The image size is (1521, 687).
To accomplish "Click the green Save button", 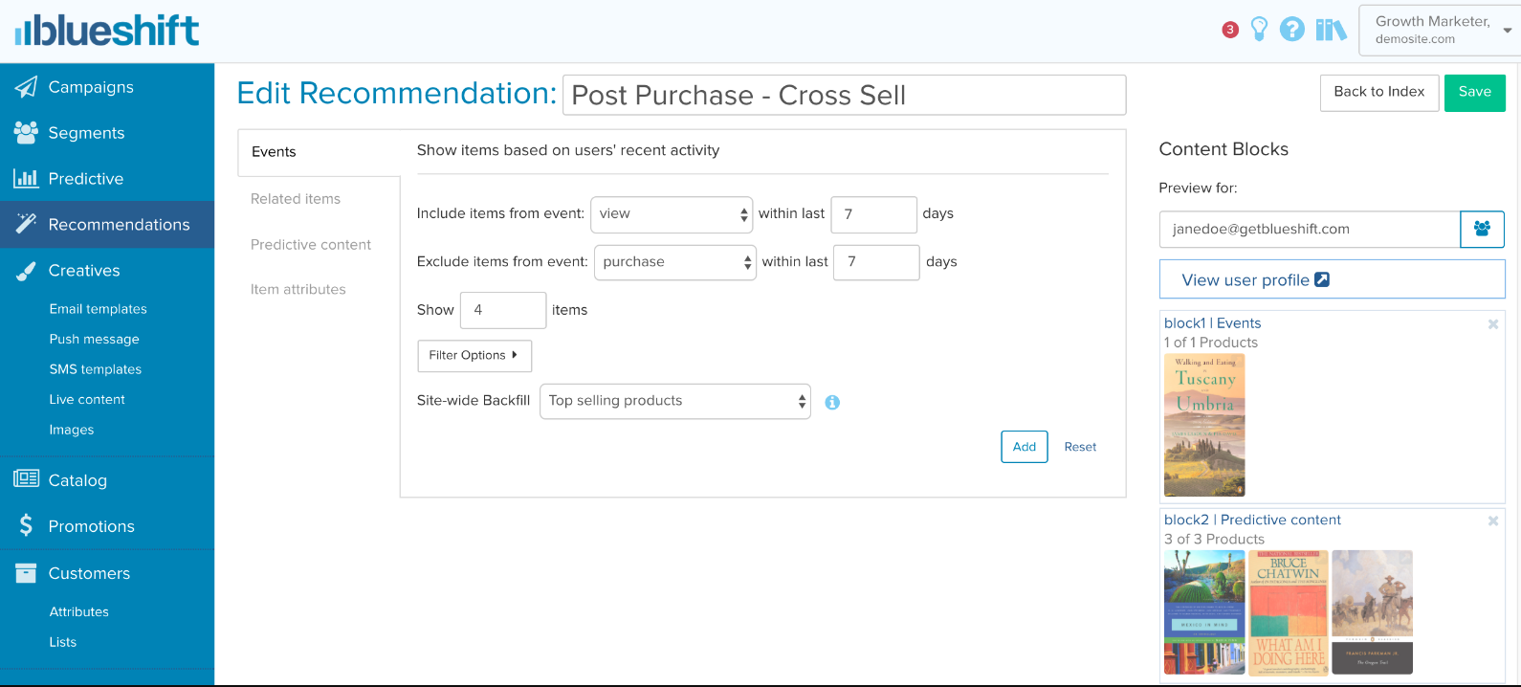I will coord(1474,93).
